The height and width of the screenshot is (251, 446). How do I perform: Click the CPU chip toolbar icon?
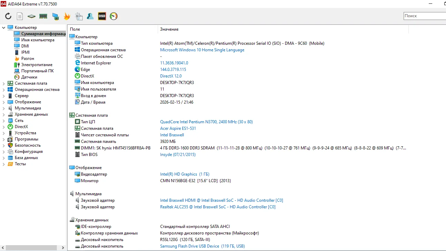tap(32, 16)
